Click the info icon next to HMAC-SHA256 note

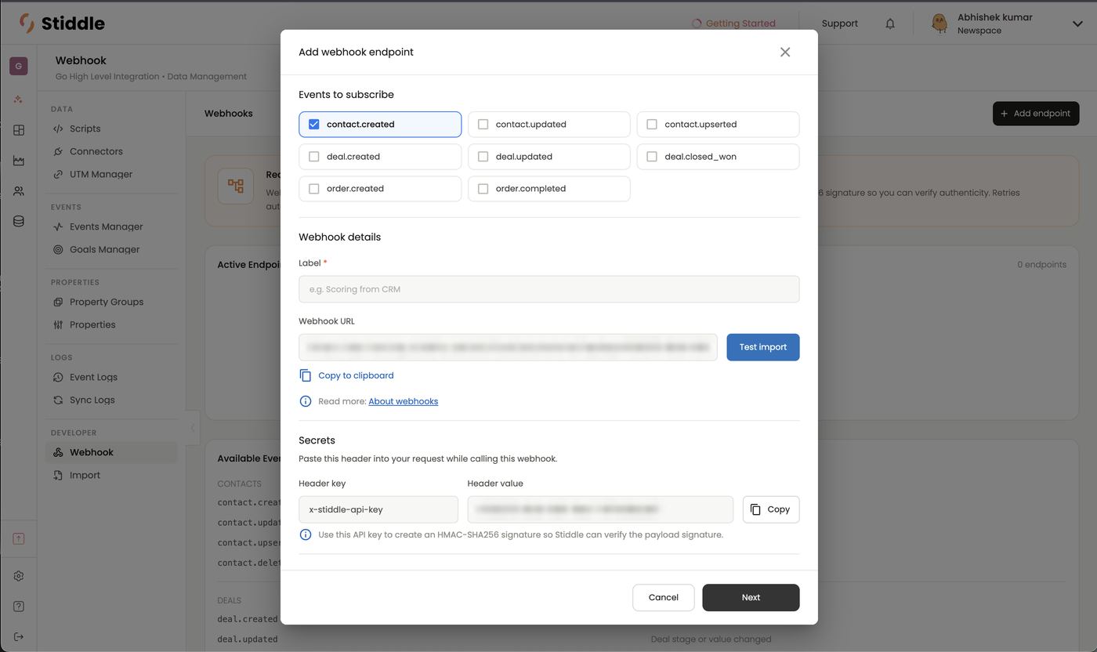pos(306,534)
